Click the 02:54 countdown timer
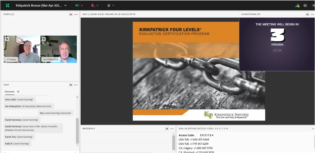 [x=277, y=51]
